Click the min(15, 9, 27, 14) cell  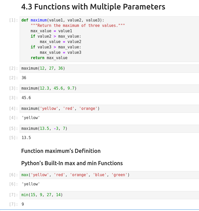pyautogui.click(x=109, y=195)
